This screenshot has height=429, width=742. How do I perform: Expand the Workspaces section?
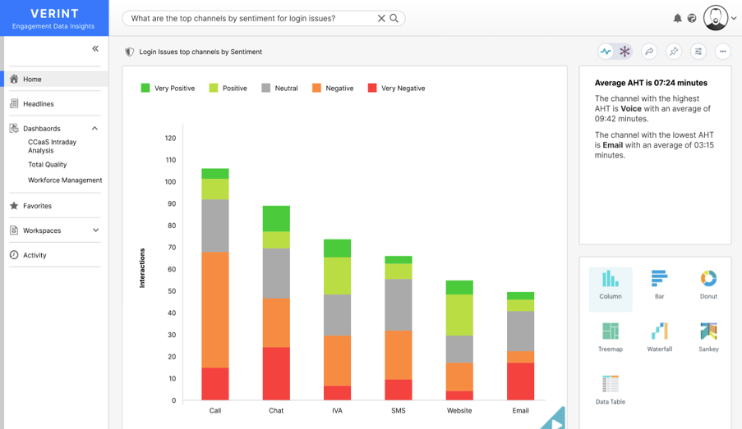[x=95, y=230]
